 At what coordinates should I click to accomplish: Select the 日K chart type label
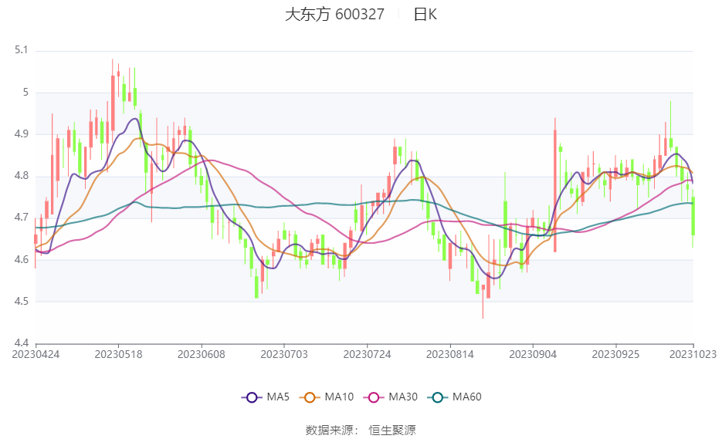pos(425,15)
